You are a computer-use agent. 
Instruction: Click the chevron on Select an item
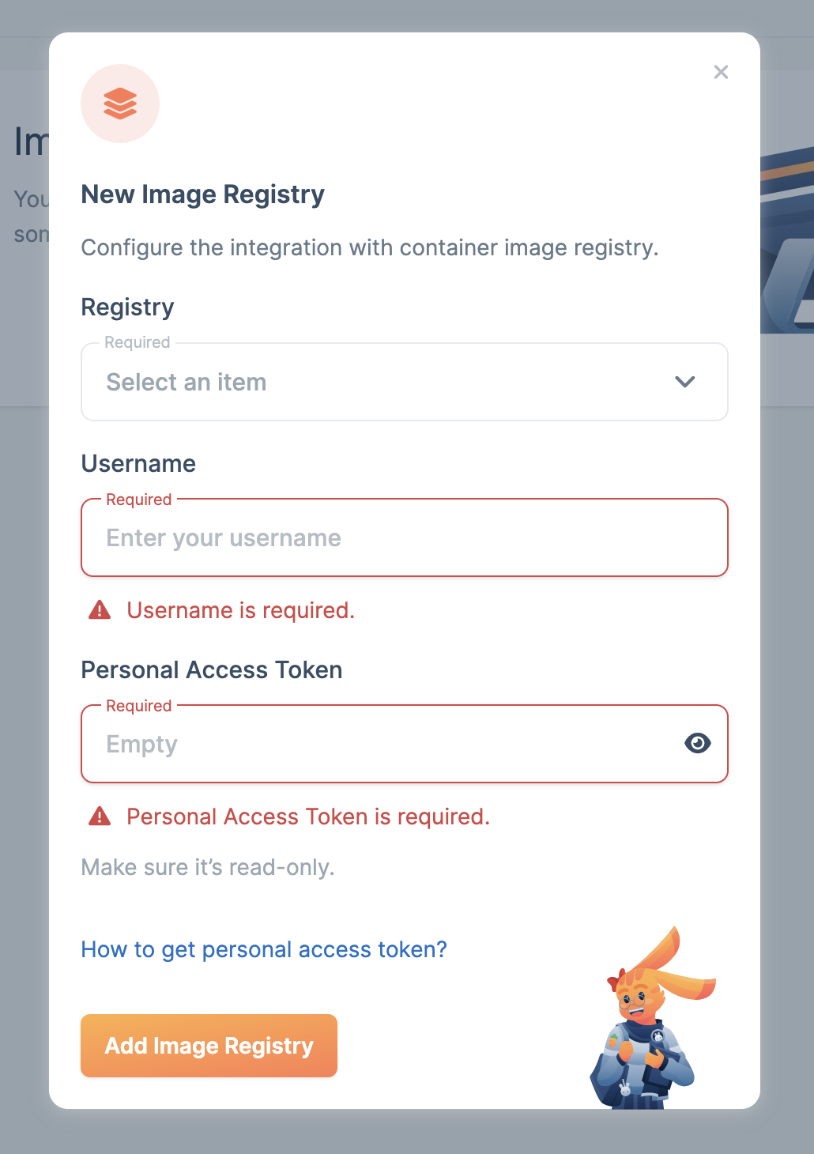click(x=684, y=382)
